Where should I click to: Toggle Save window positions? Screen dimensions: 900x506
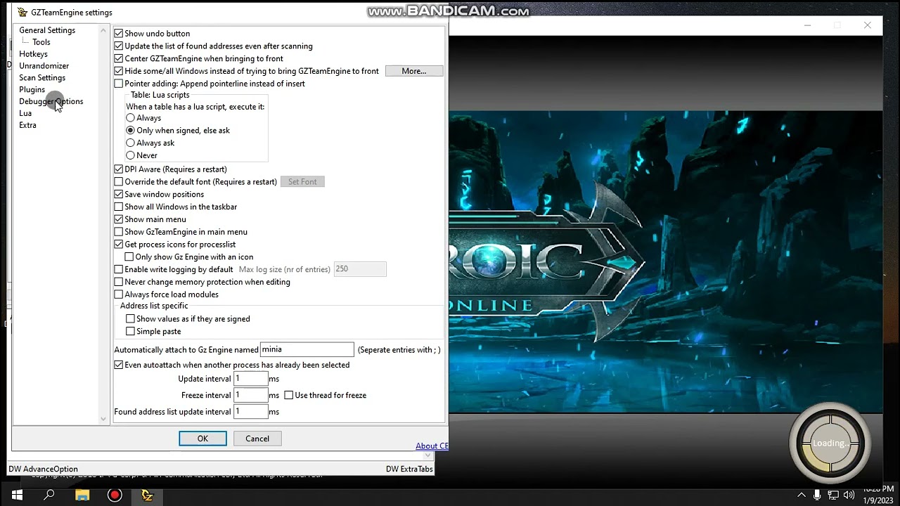tap(119, 195)
